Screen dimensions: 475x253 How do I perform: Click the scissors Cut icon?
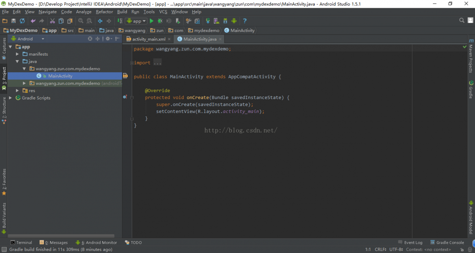pos(52,21)
